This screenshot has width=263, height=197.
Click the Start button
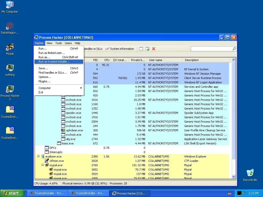[x=12, y=193]
